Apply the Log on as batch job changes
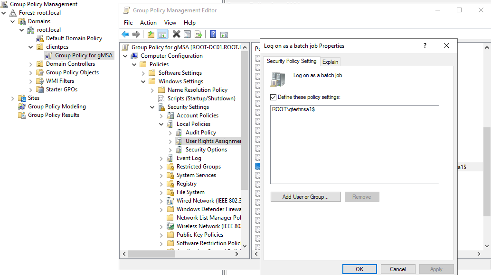The image size is (491, 275). [x=436, y=269]
